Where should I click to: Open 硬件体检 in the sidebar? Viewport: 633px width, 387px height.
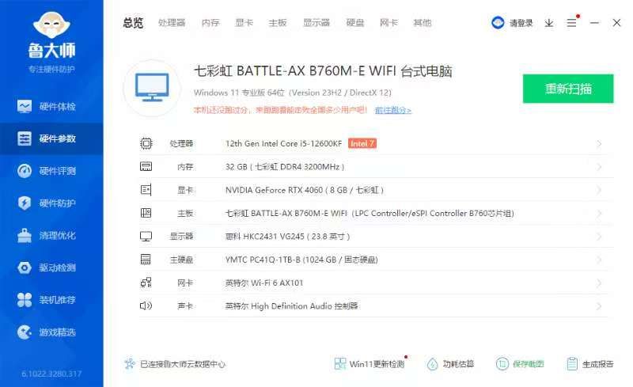click(51, 106)
